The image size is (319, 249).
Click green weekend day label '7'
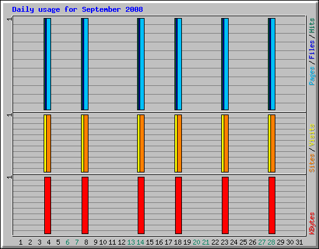point(77,242)
